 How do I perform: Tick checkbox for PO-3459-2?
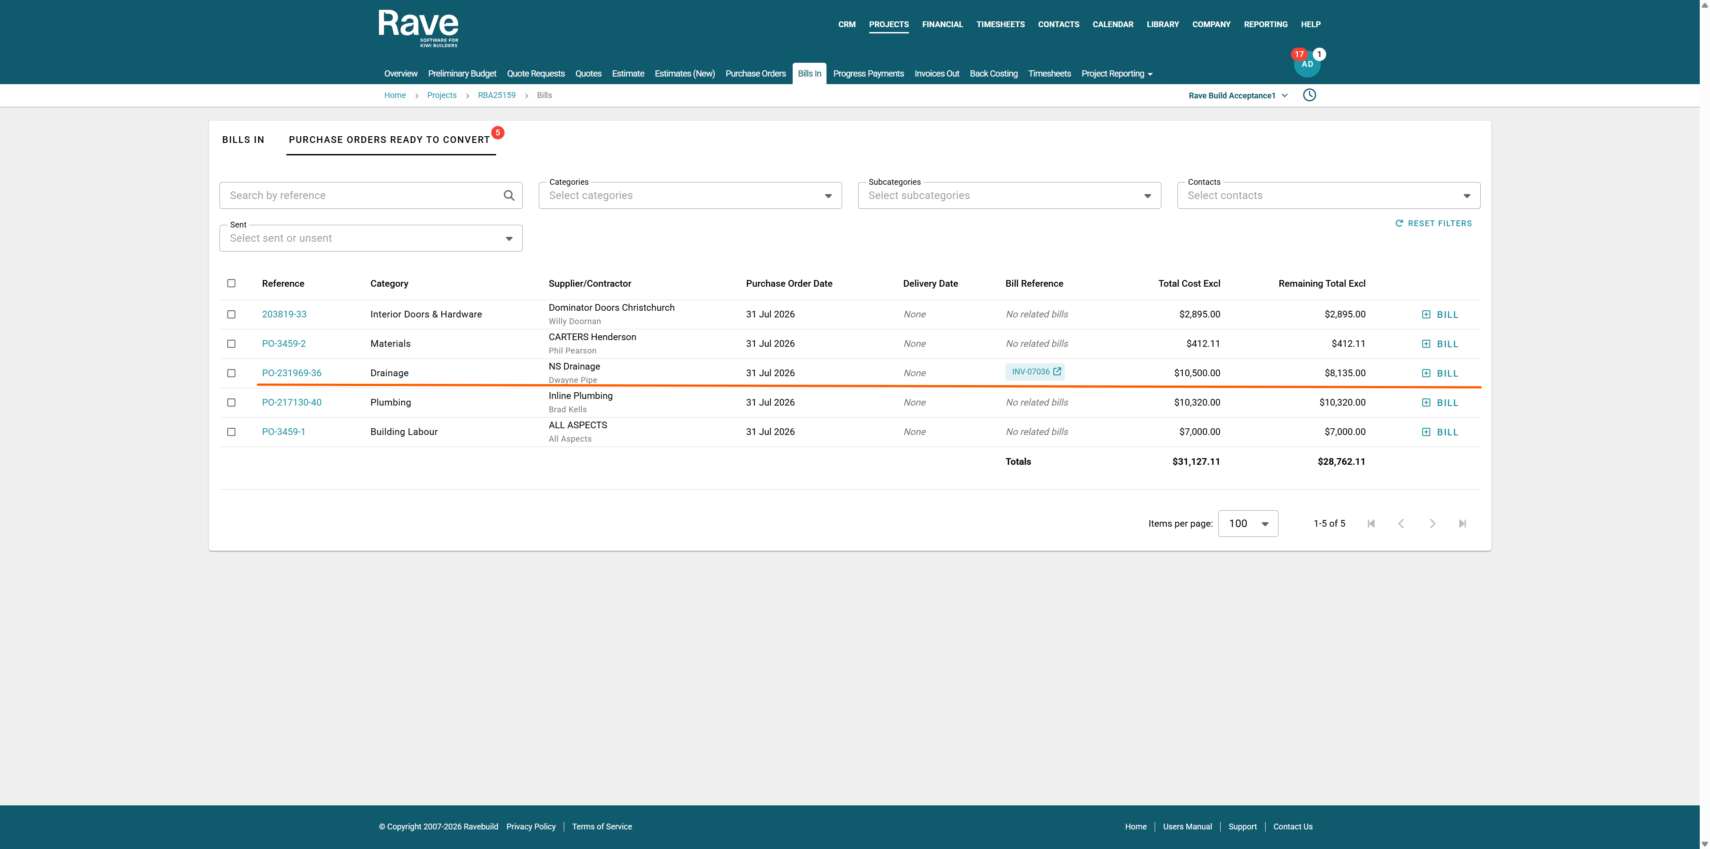coord(231,344)
